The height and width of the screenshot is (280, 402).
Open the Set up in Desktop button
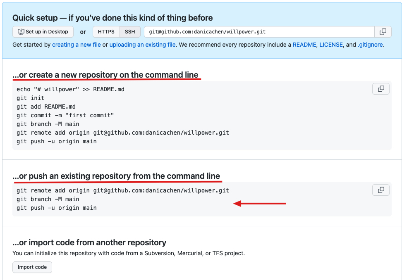pos(43,31)
